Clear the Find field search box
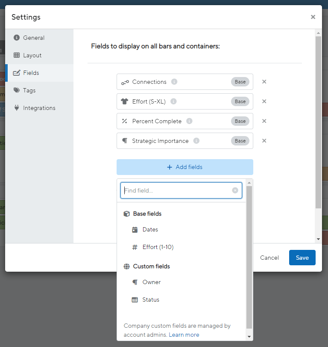 tap(235, 190)
